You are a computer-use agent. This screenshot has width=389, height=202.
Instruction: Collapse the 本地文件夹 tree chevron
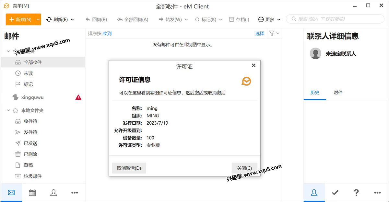(x=8, y=110)
